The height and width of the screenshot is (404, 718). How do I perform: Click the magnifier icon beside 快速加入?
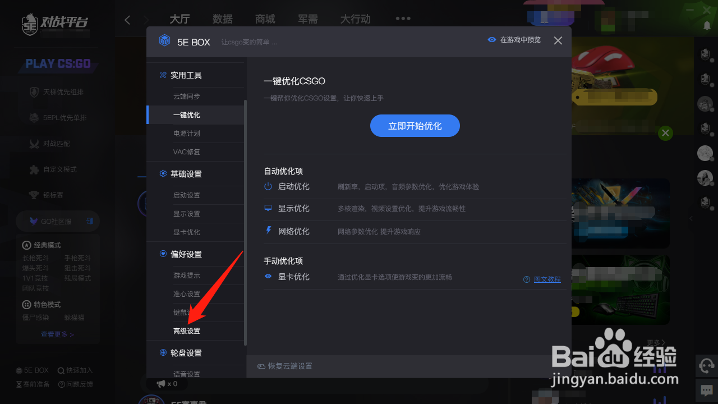[x=61, y=370]
